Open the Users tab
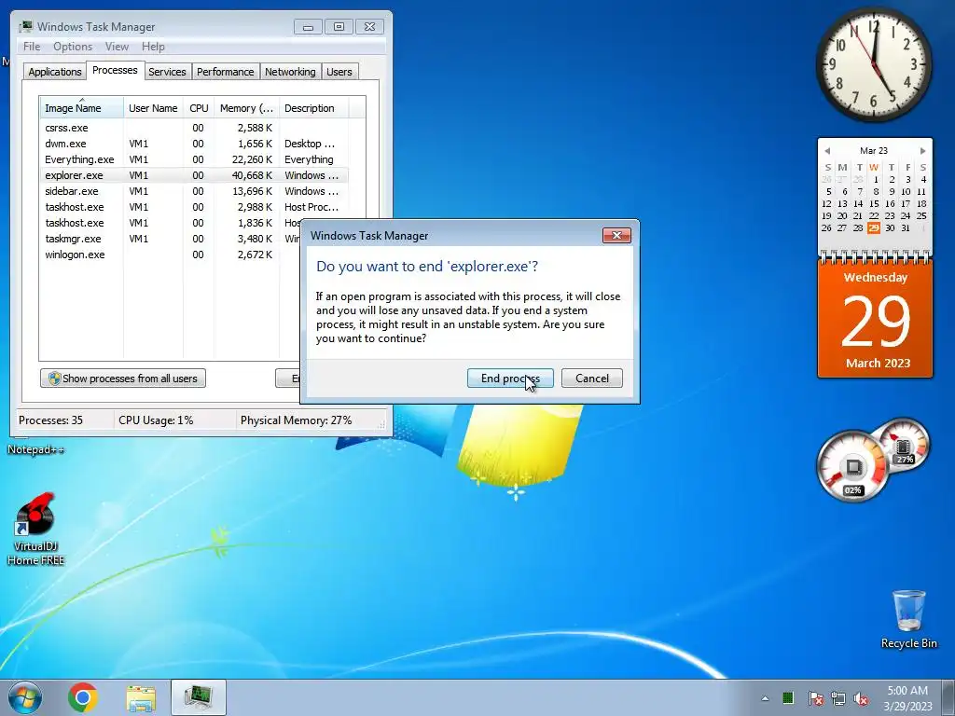 (339, 72)
